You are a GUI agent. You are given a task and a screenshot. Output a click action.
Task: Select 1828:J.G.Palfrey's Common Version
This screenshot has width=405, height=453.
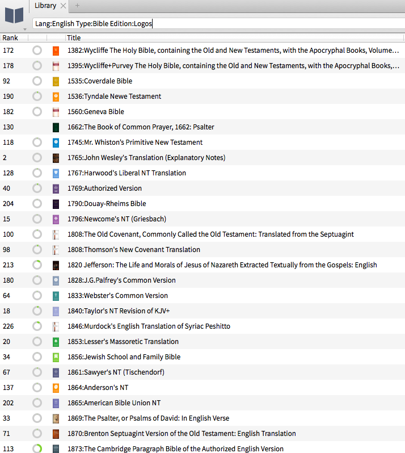(121, 280)
